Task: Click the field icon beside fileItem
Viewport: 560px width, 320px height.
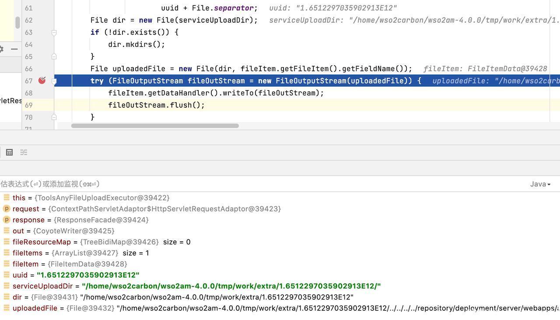Action: pos(7,264)
